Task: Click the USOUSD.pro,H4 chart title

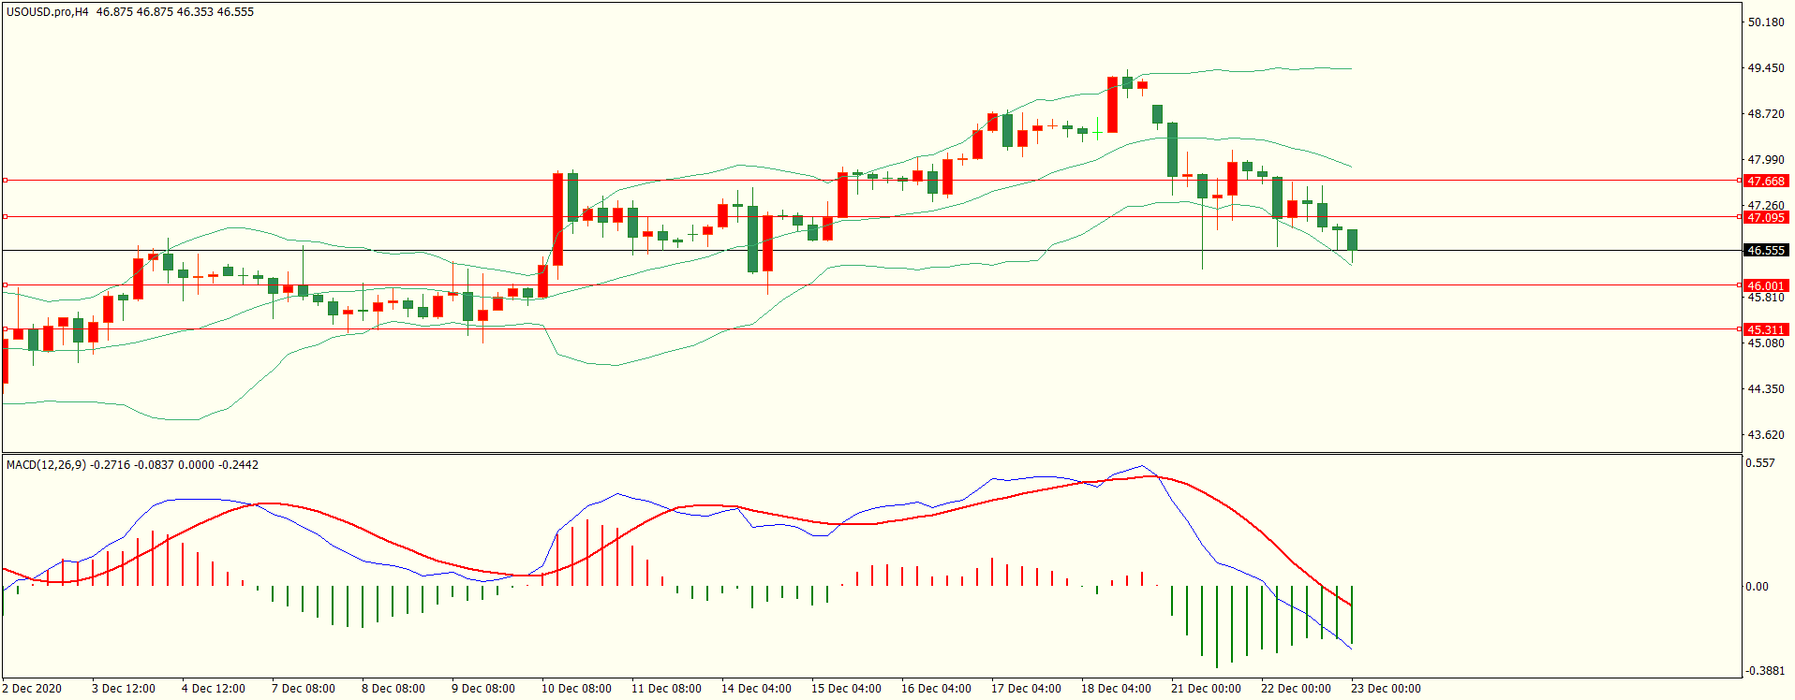Action: (x=47, y=12)
